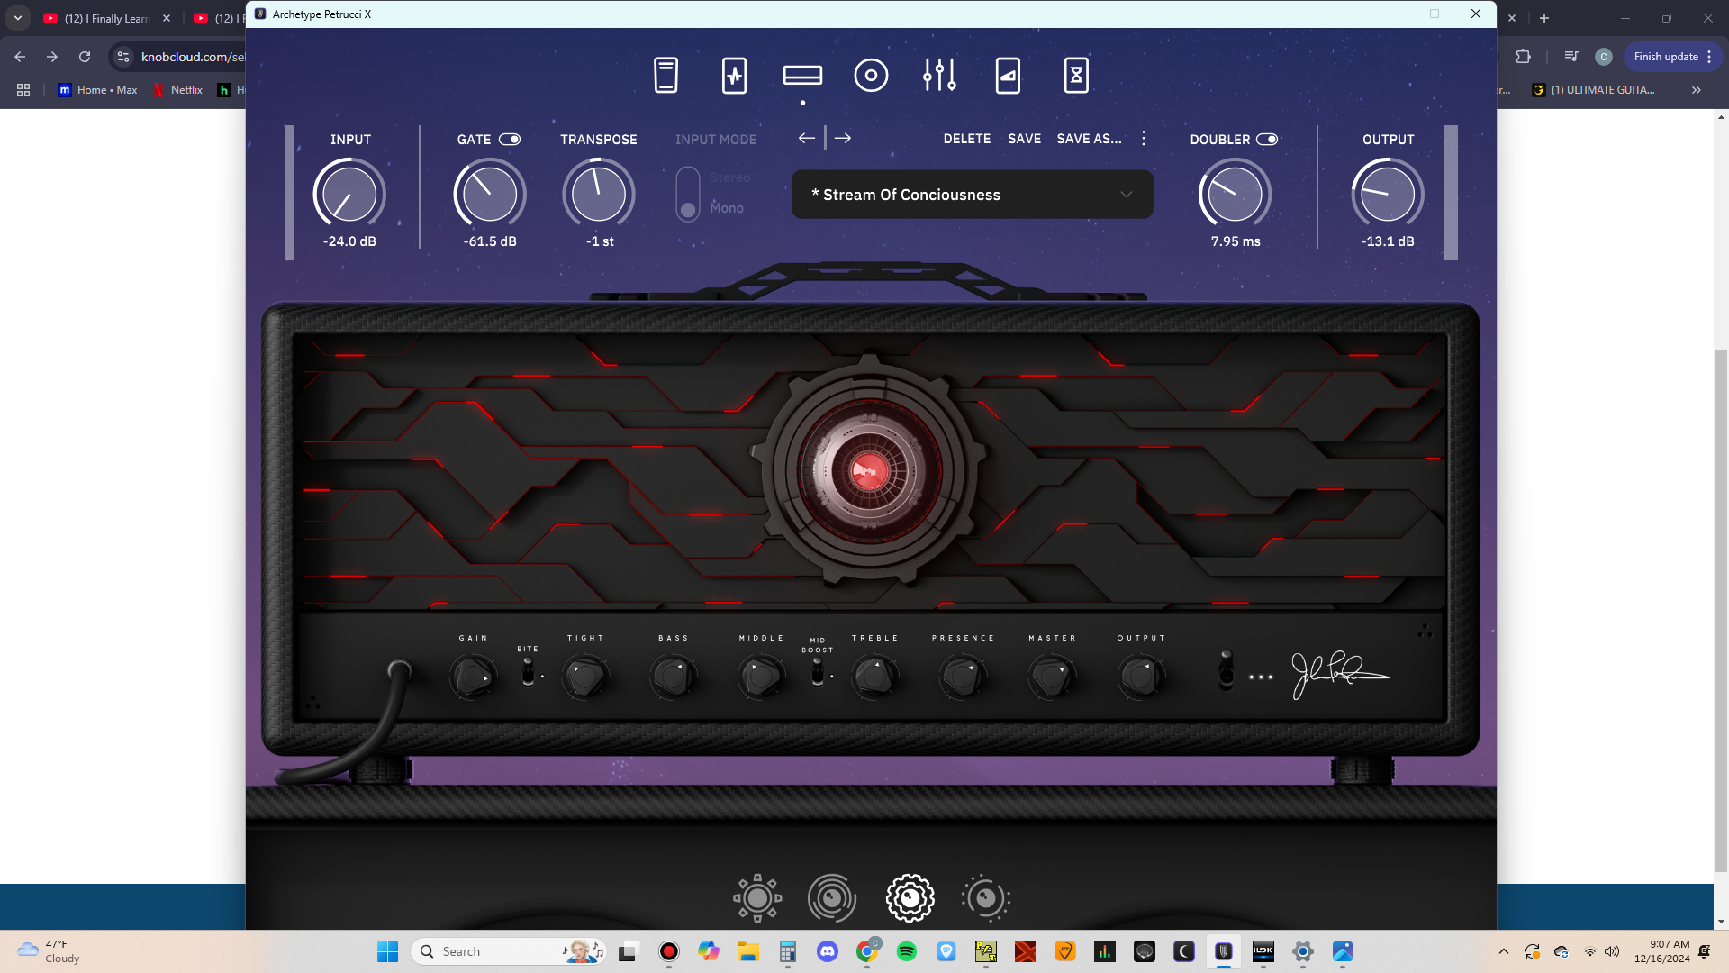Select the second amp type spiral icon

pyautogui.click(x=832, y=898)
